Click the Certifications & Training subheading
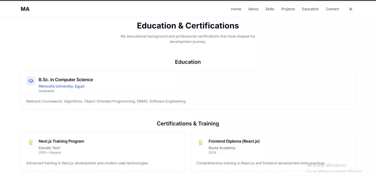Screen dimensions: 376x176 coord(188,123)
